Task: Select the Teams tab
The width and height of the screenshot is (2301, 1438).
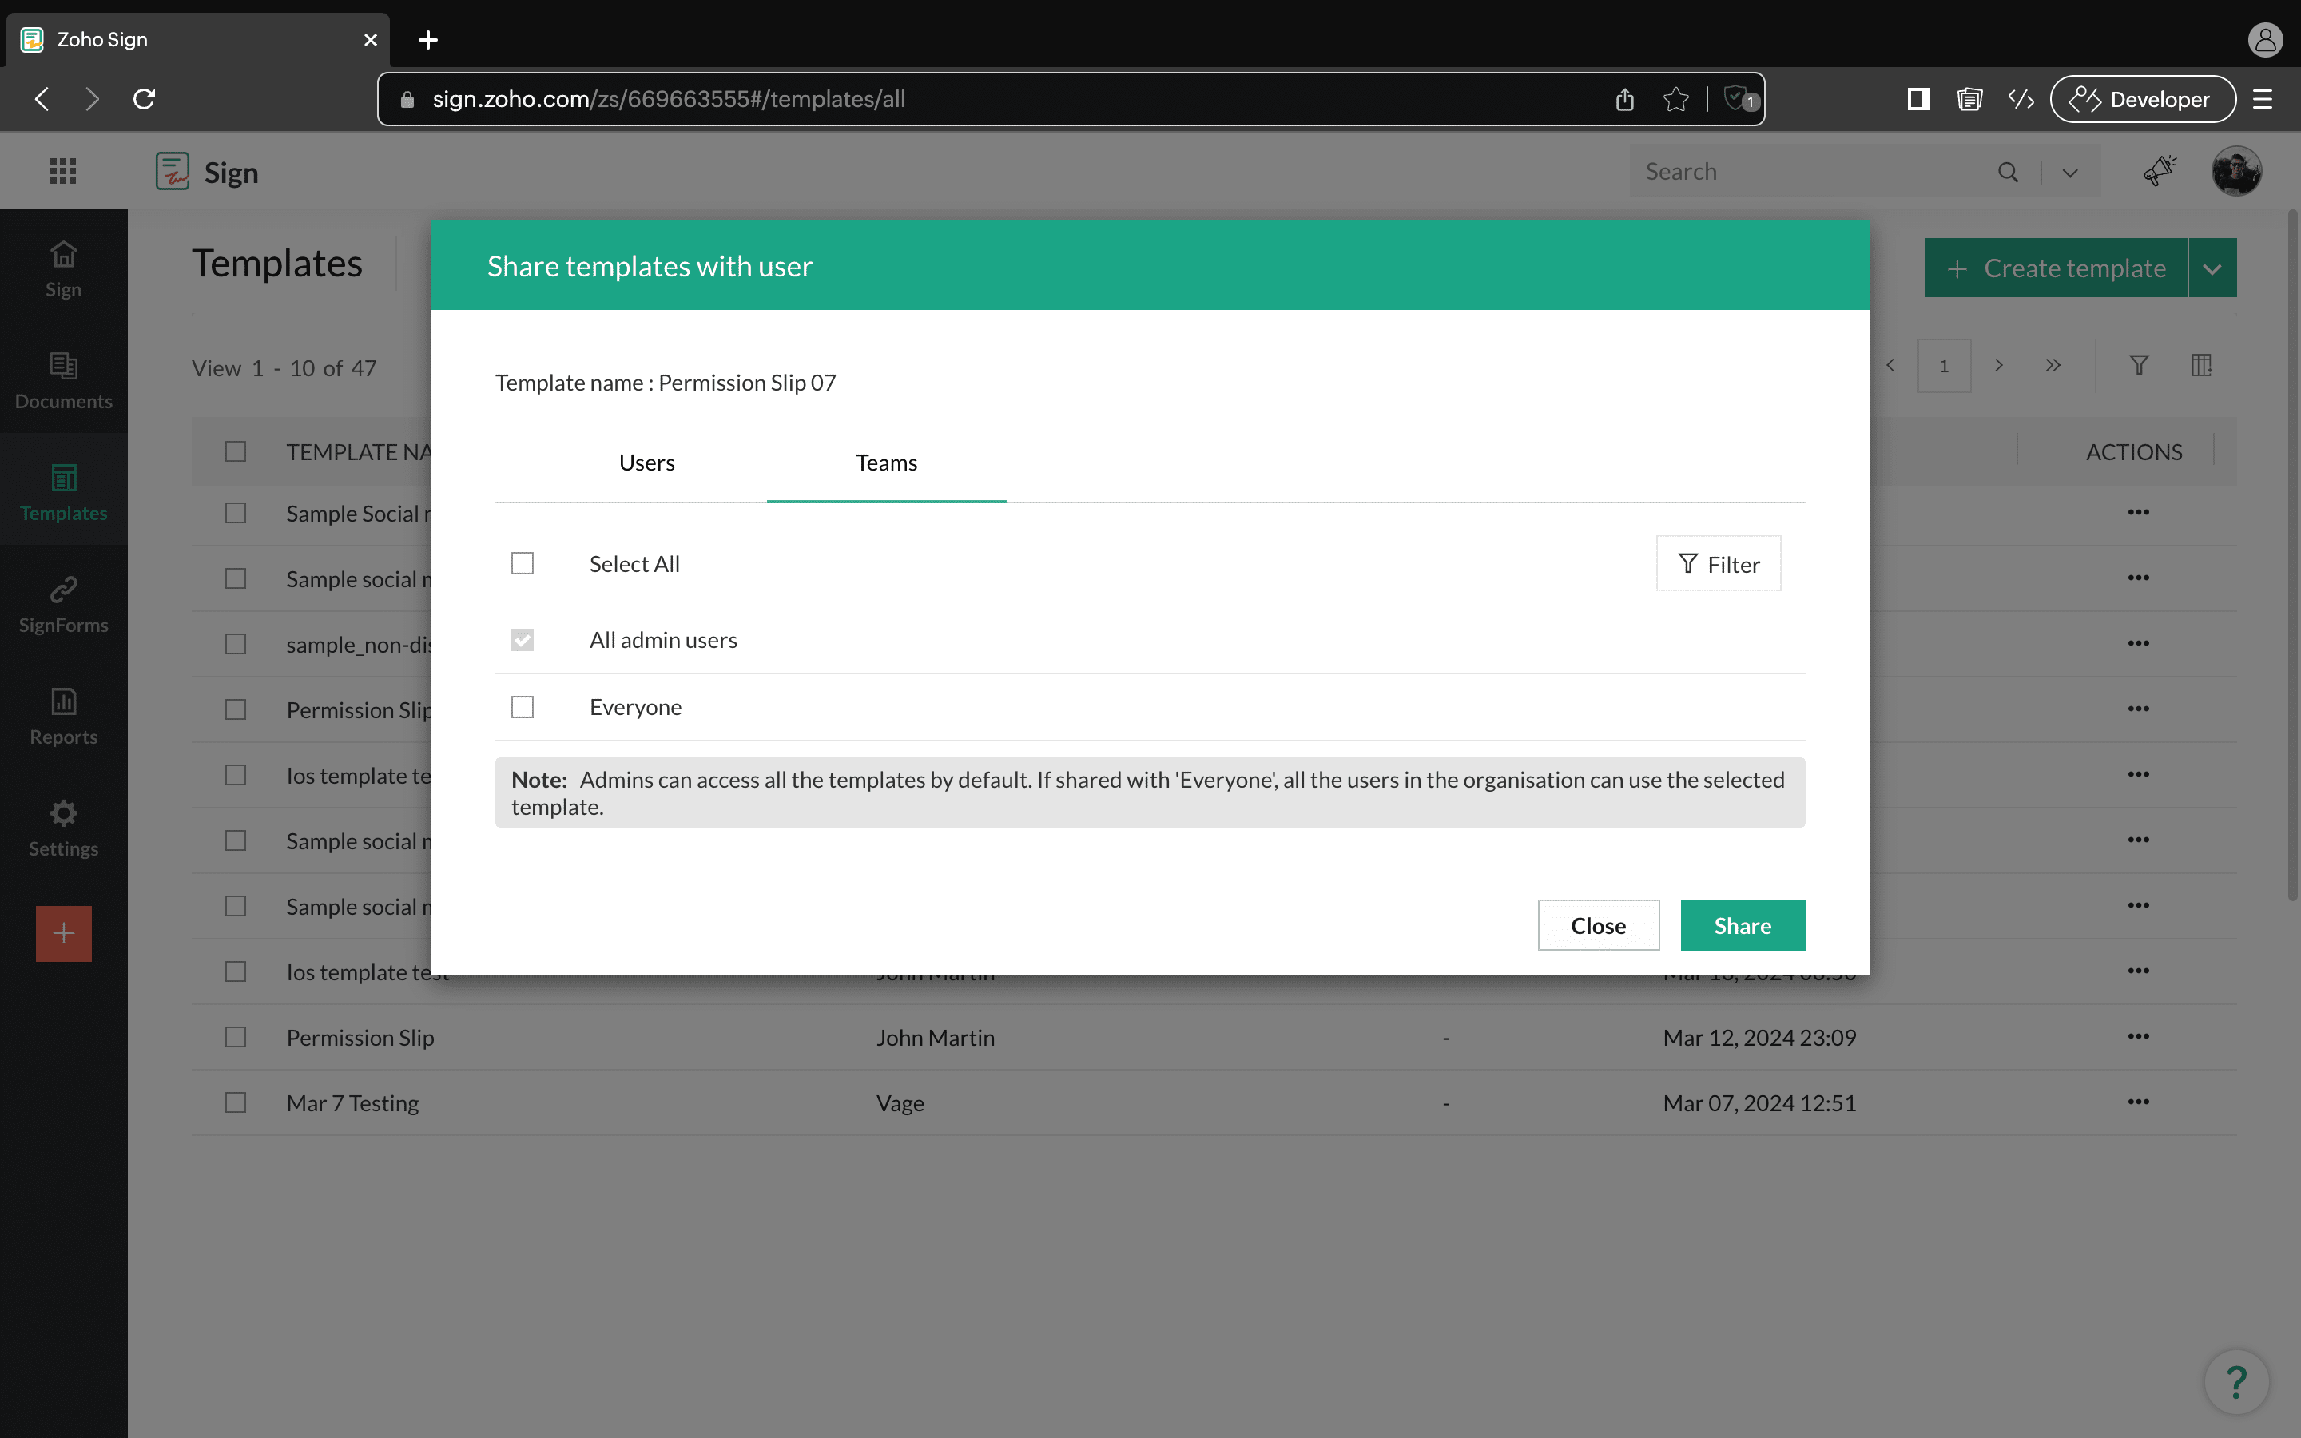Action: 886,463
